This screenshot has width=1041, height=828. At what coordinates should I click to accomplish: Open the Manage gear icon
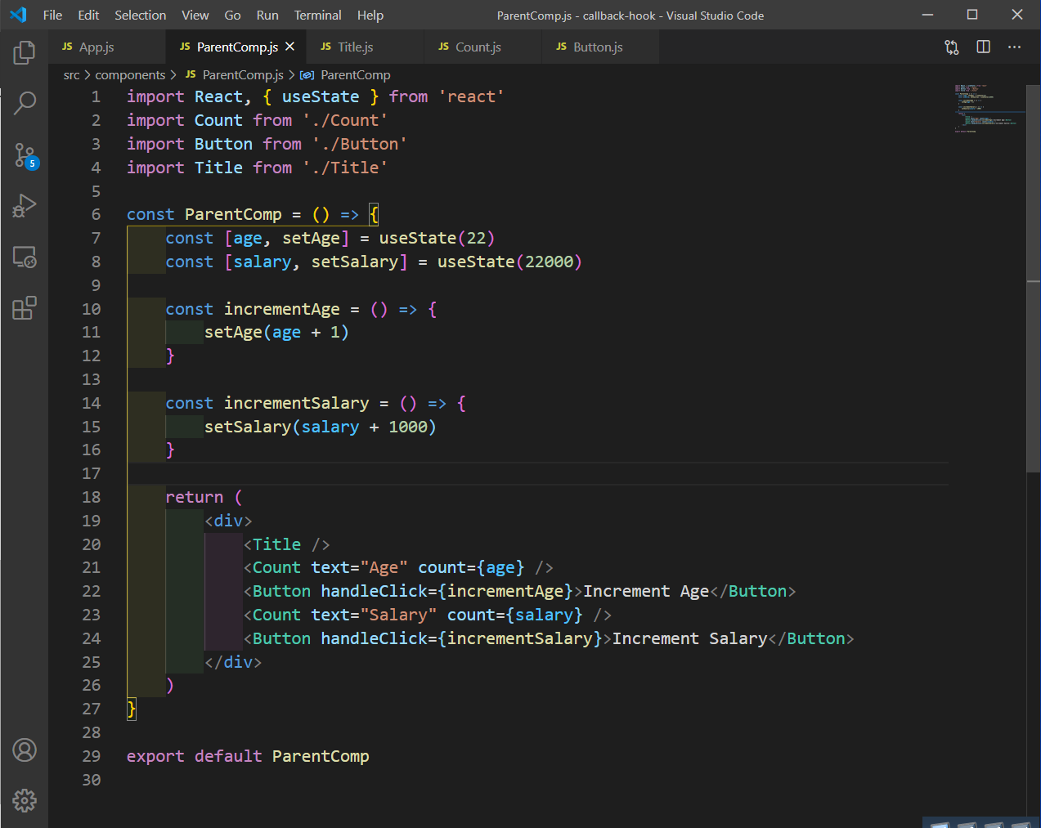tap(25, 800)
